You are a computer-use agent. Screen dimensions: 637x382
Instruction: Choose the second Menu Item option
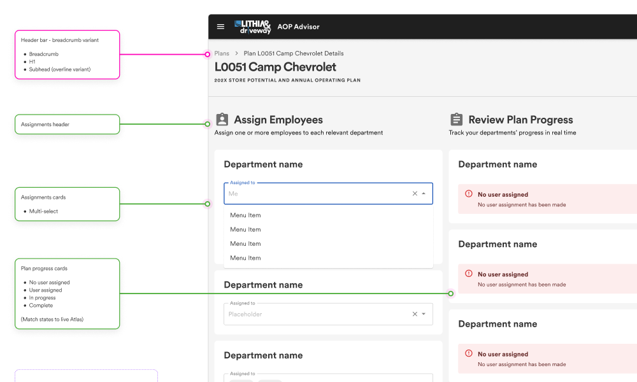pyautogui.click(x=246, y=229)
